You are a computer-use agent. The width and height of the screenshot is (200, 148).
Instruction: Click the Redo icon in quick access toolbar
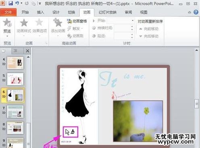click(x=27, y=3)
